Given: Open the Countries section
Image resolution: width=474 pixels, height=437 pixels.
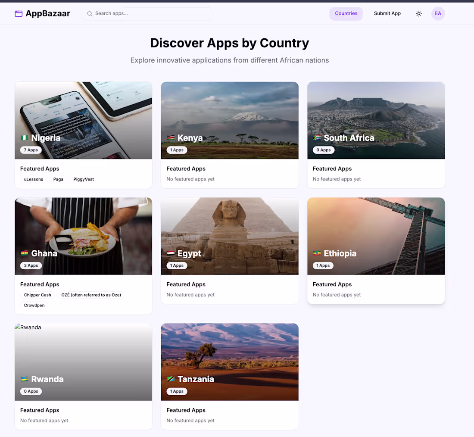Looking at the screenshot, I should [x=346, y=13].
